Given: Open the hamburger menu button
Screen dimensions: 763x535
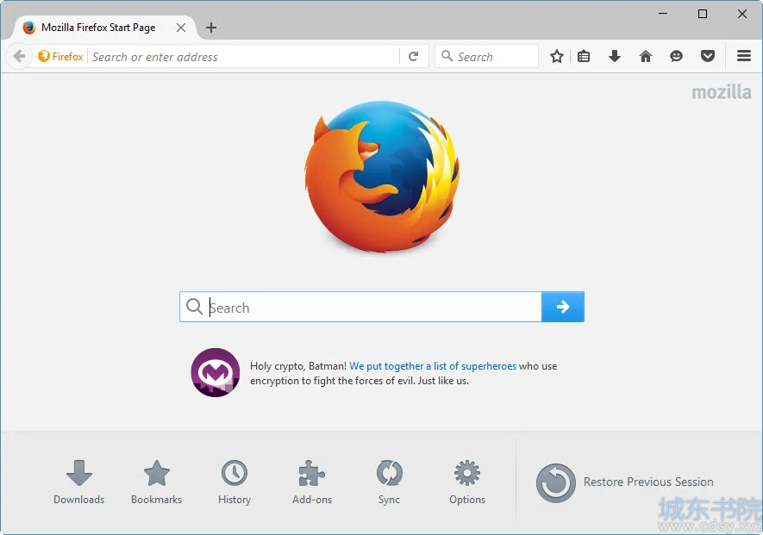Looking at the screenshot, I should pos(743,56).
